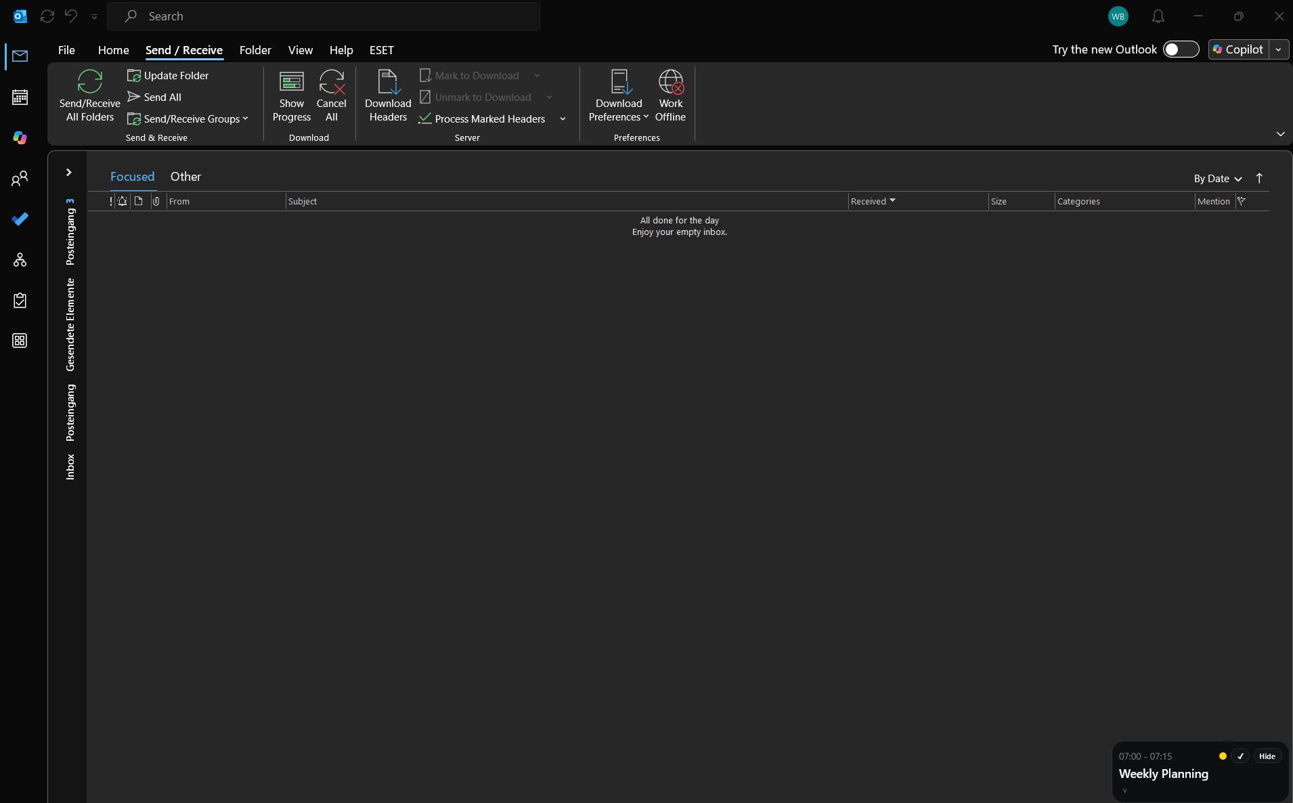
Task: Open the File menu
Action: 66,50
